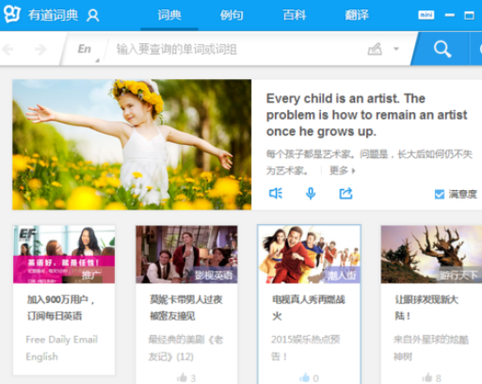Viewport: 482px width, 384px height.
Task: Share the daily sentence with share icon
Action: click(345, 194)
